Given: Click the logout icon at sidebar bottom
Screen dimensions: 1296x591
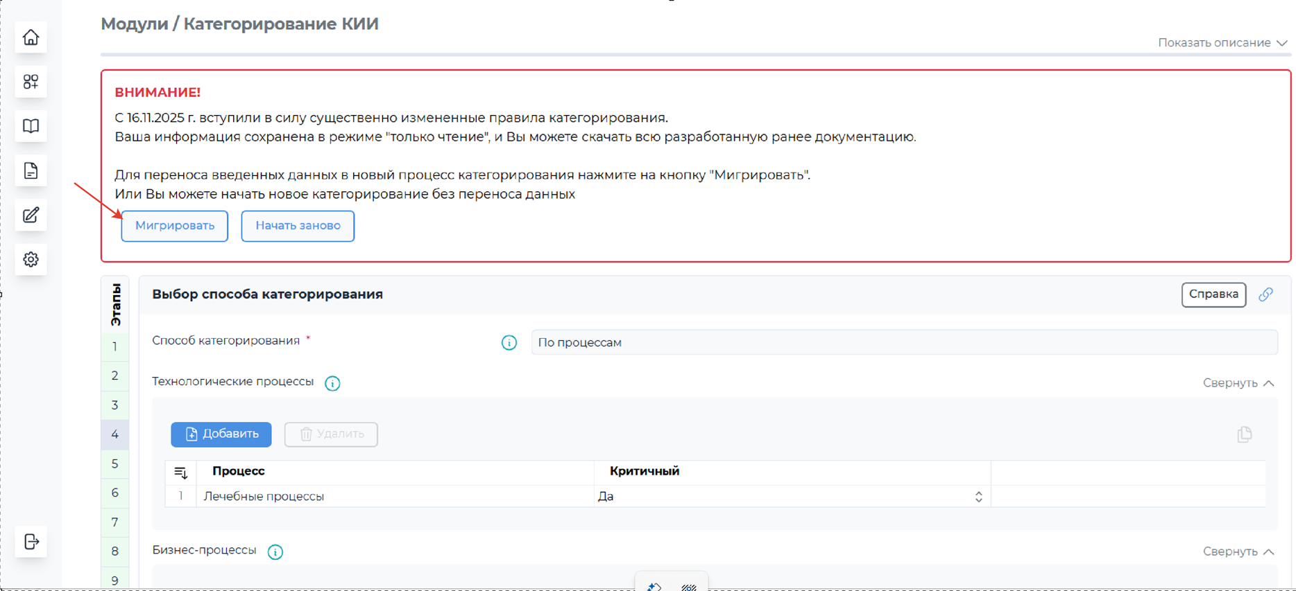Looking at the screenshot, I should point(31,542).
